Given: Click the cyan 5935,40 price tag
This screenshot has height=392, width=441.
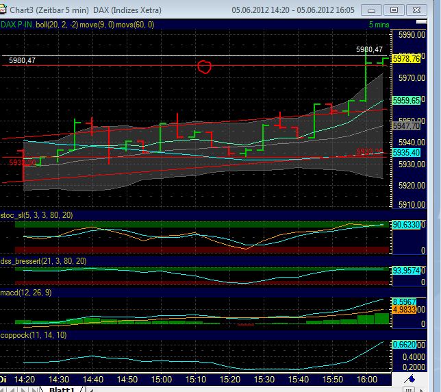Looking at the screenshot, I should (406, 153).
